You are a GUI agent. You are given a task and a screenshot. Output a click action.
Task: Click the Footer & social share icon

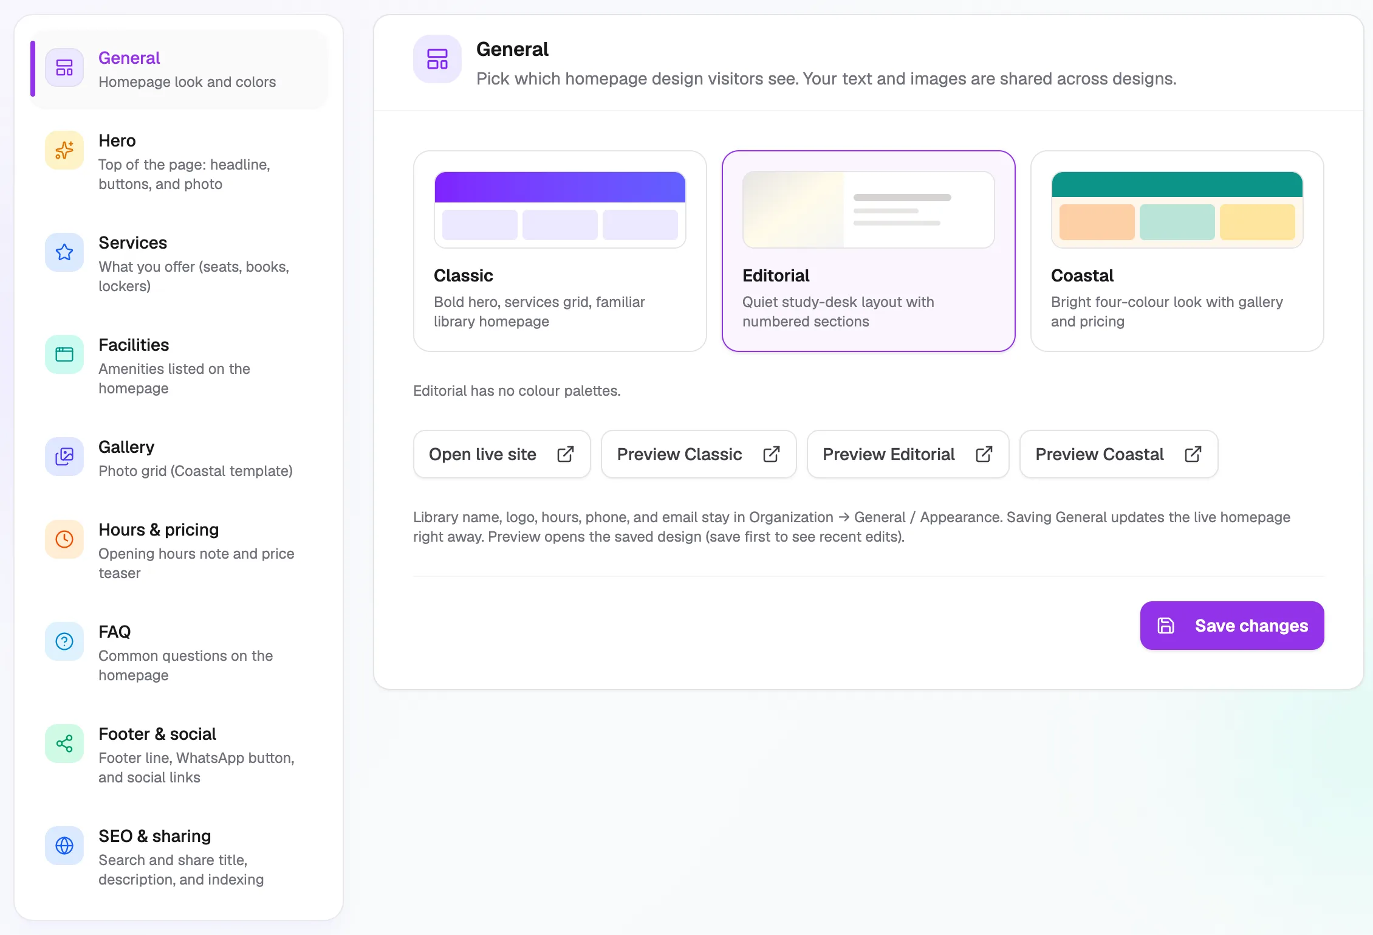(x=64, y=744)
